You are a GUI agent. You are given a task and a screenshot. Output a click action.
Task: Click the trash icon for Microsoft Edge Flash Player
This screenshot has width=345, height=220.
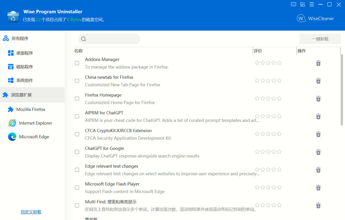(318, 188)
